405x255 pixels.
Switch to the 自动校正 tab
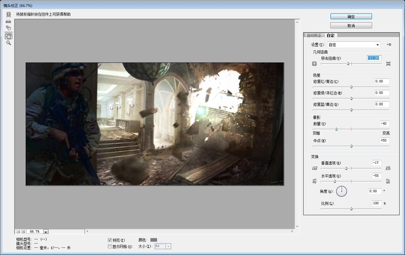pos(314,35)
